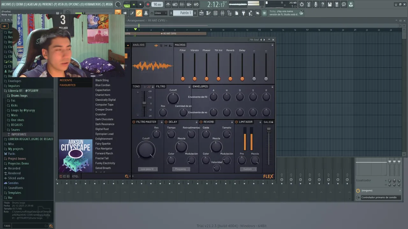The width and height of the screenshot is (408, 229).
Task: Select the FLEX grid layout icon
Action: tap(68, 176)
